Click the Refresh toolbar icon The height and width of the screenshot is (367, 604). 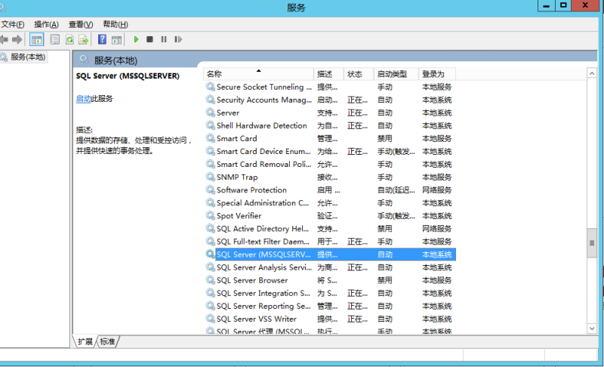point(69,39)
